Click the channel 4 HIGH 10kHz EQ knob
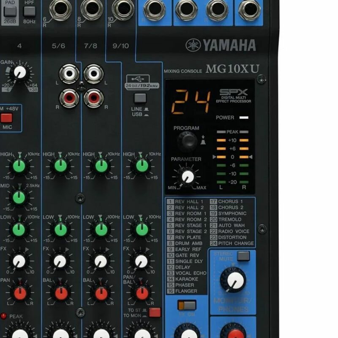 pyautogui.click(x=19, y=166)
